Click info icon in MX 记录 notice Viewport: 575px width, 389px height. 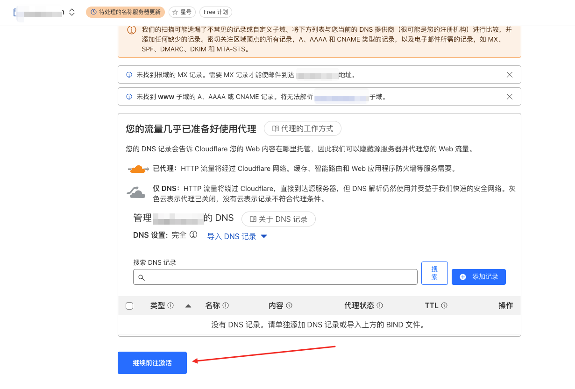[x=129, y=75]
